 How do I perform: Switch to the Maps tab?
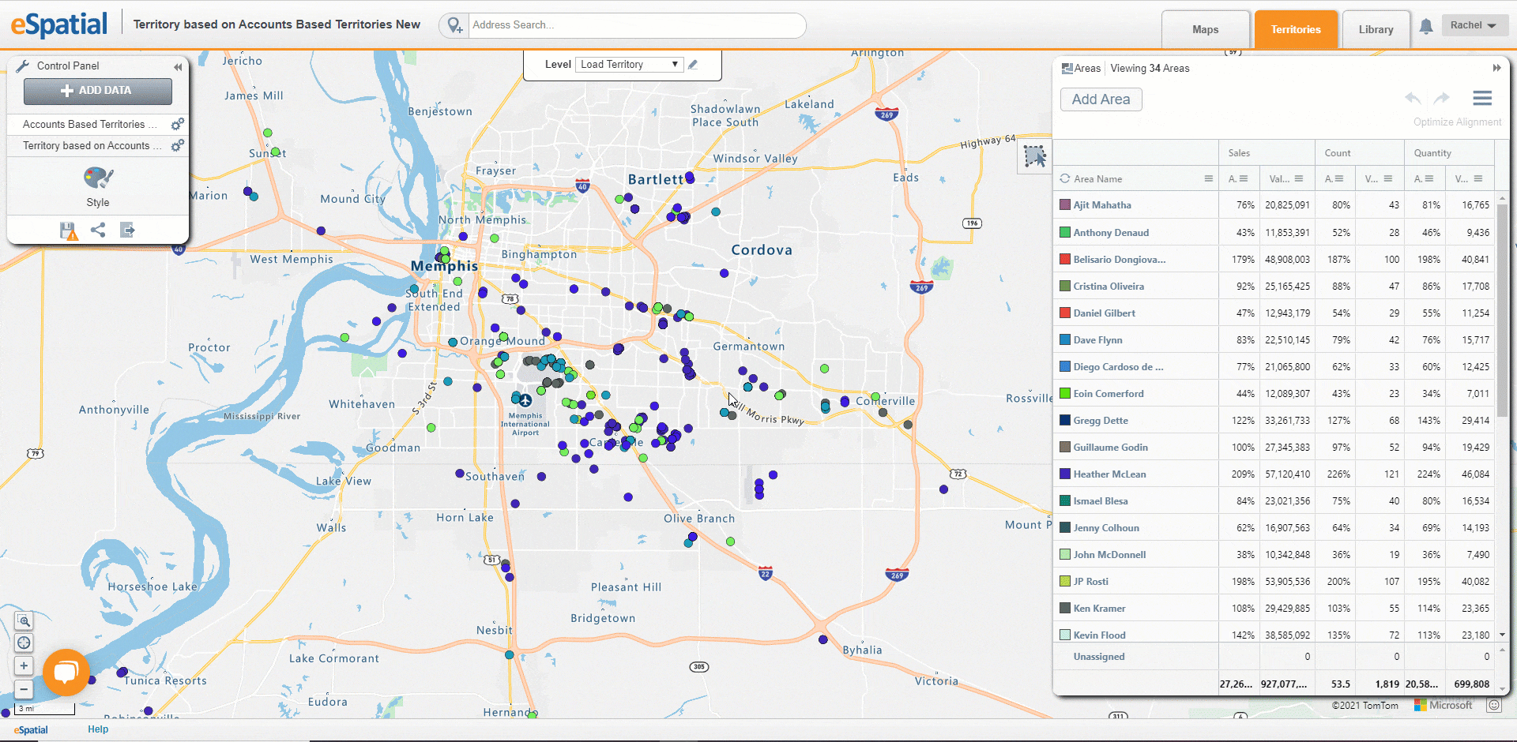[1205, 30]
